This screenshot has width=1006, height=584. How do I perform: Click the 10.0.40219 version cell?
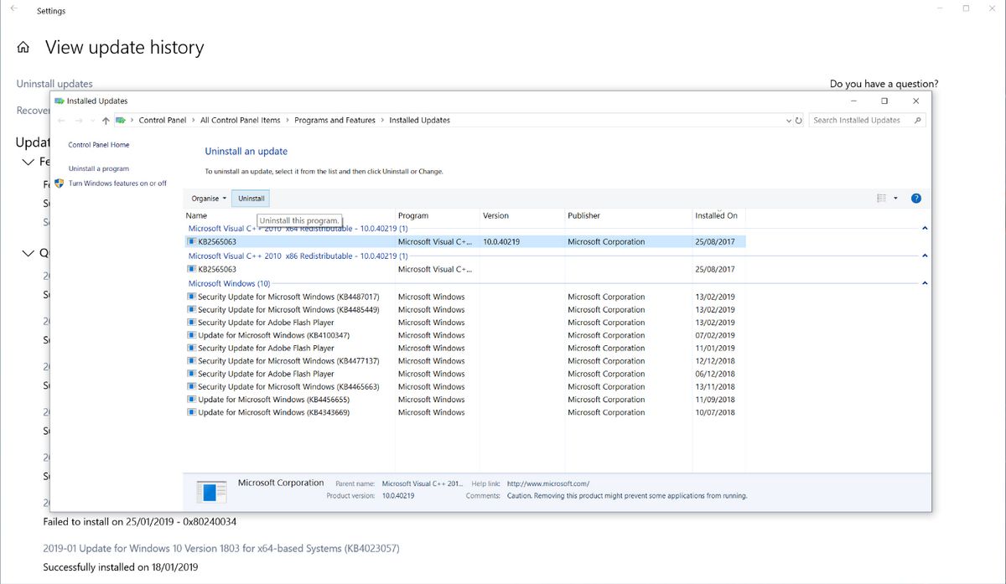[x=502, y=241]
